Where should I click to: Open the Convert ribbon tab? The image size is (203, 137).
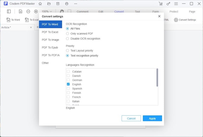click(119, 11)
